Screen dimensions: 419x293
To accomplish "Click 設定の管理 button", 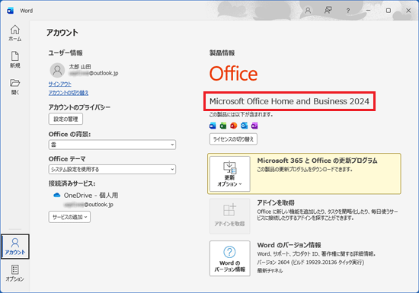I will tap(66, 119).
